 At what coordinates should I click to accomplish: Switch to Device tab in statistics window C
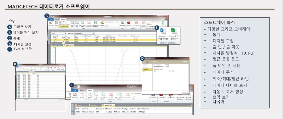coord(82,90)
